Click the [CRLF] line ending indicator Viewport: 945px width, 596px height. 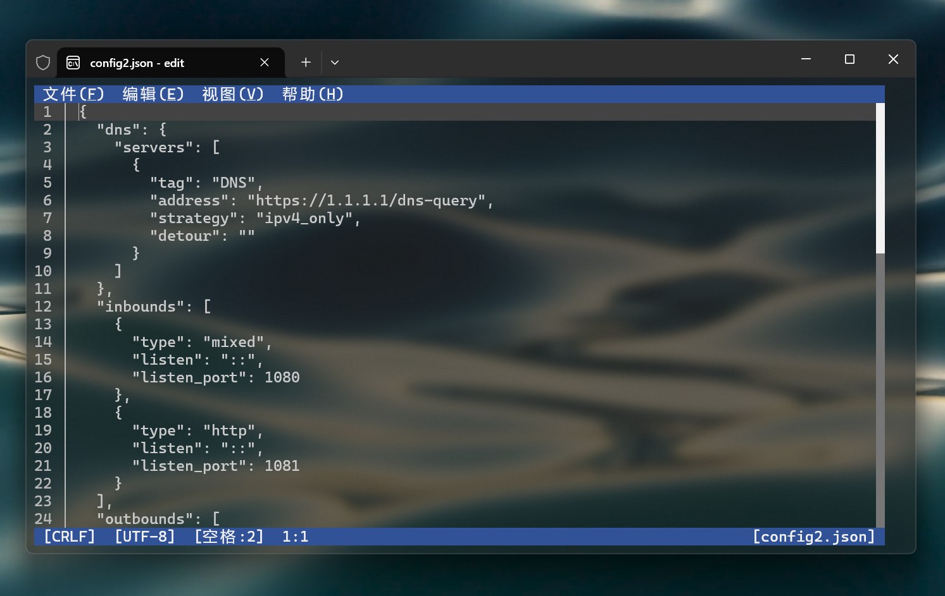(x=70, y=537)
